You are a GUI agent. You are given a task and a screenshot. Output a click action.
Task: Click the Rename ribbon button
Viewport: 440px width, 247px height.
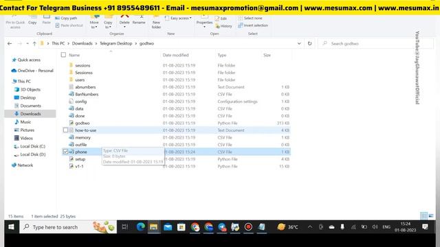[x=139, y=20]
